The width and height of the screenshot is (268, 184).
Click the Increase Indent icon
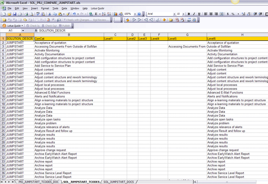[x=260, y=14]
